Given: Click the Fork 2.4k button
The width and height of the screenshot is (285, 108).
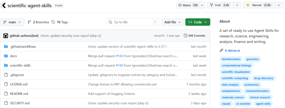Looking at the screenshot, I should point(220,5).
